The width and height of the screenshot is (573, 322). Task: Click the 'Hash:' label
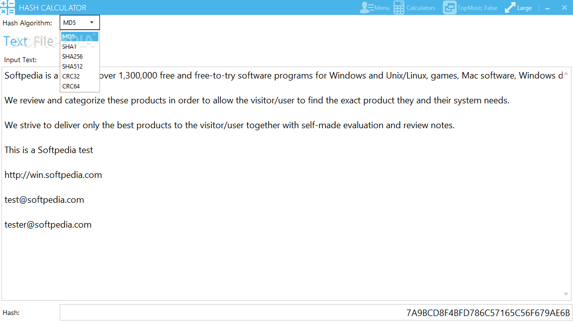11,313
